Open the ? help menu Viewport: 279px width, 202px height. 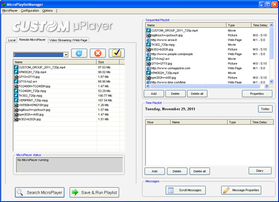tap(57, 11)
